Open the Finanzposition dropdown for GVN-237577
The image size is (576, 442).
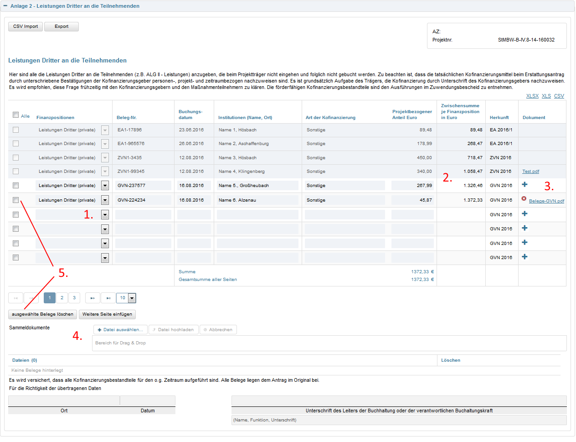pos(105,186)
